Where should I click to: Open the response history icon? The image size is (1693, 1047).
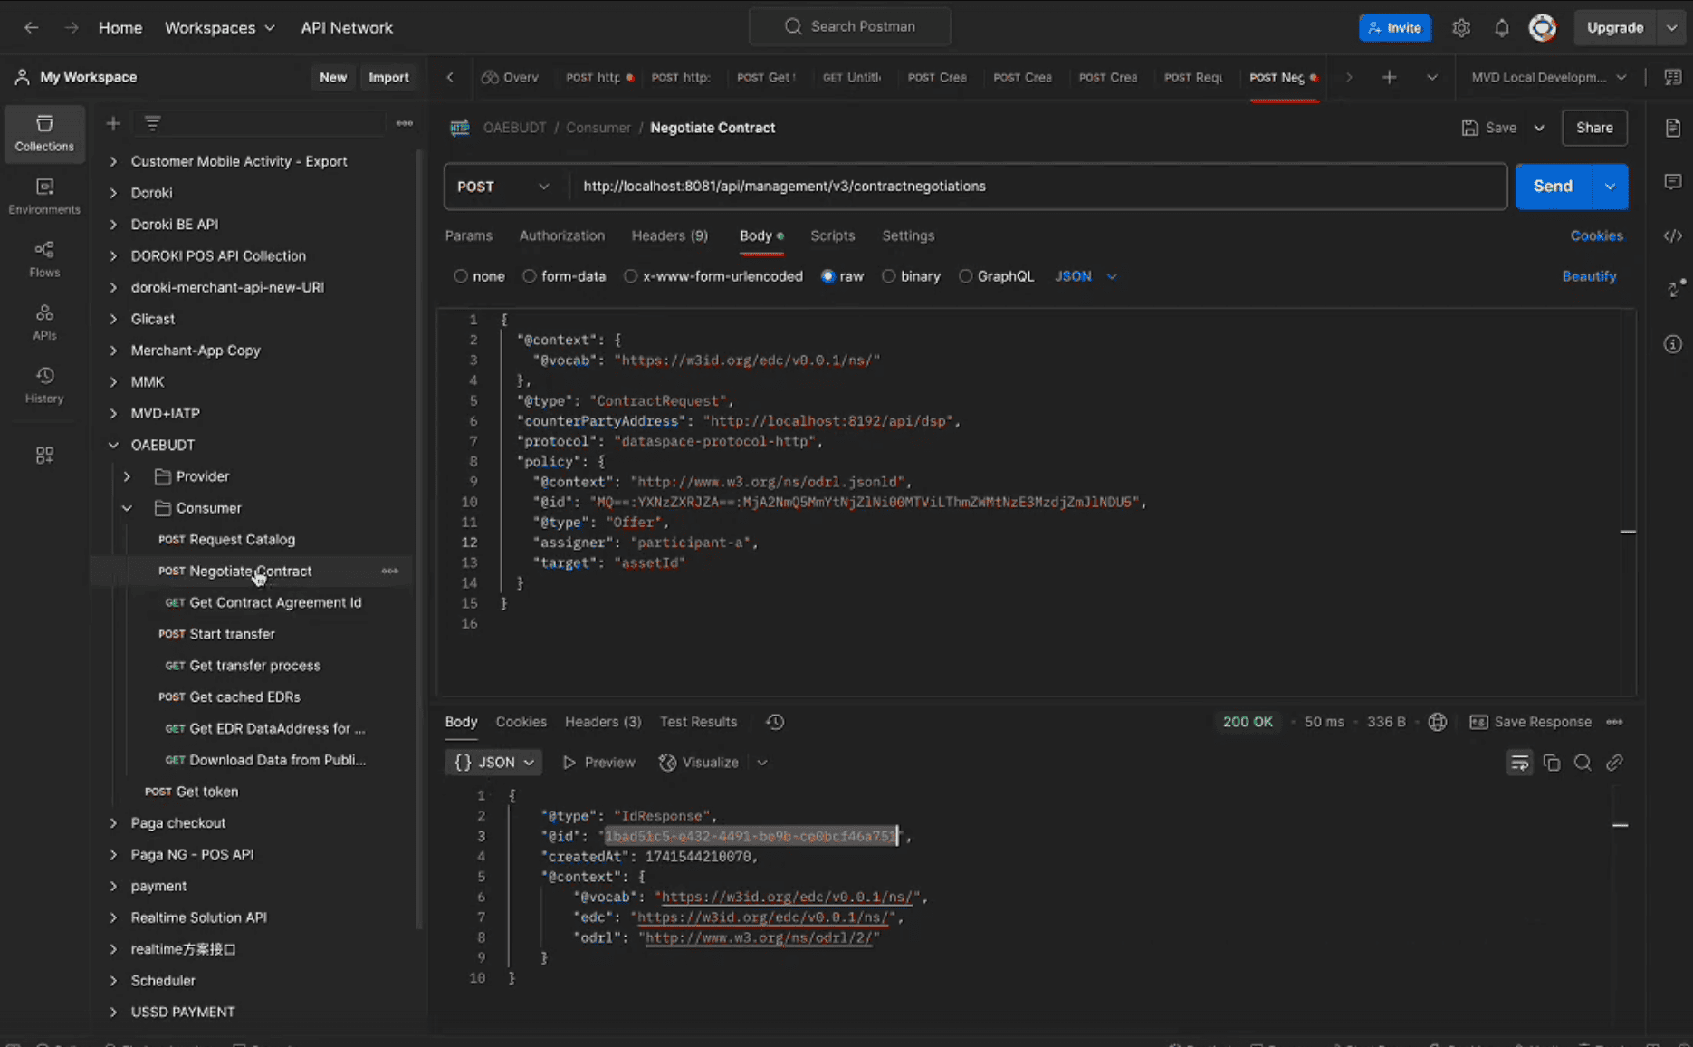pos(775,722)
